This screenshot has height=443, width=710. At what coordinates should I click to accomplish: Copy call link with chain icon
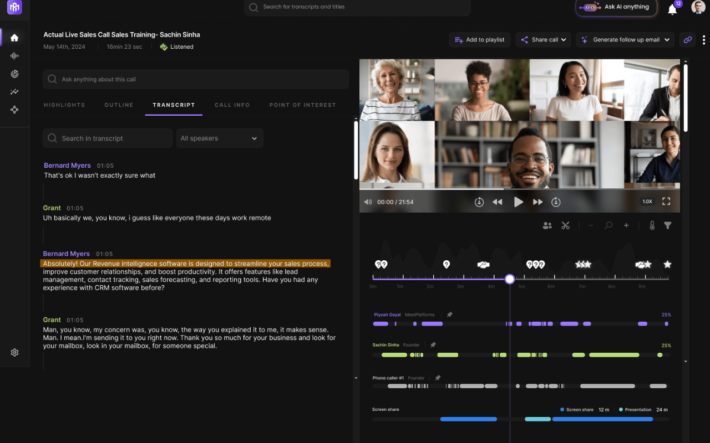click(687, 40)
